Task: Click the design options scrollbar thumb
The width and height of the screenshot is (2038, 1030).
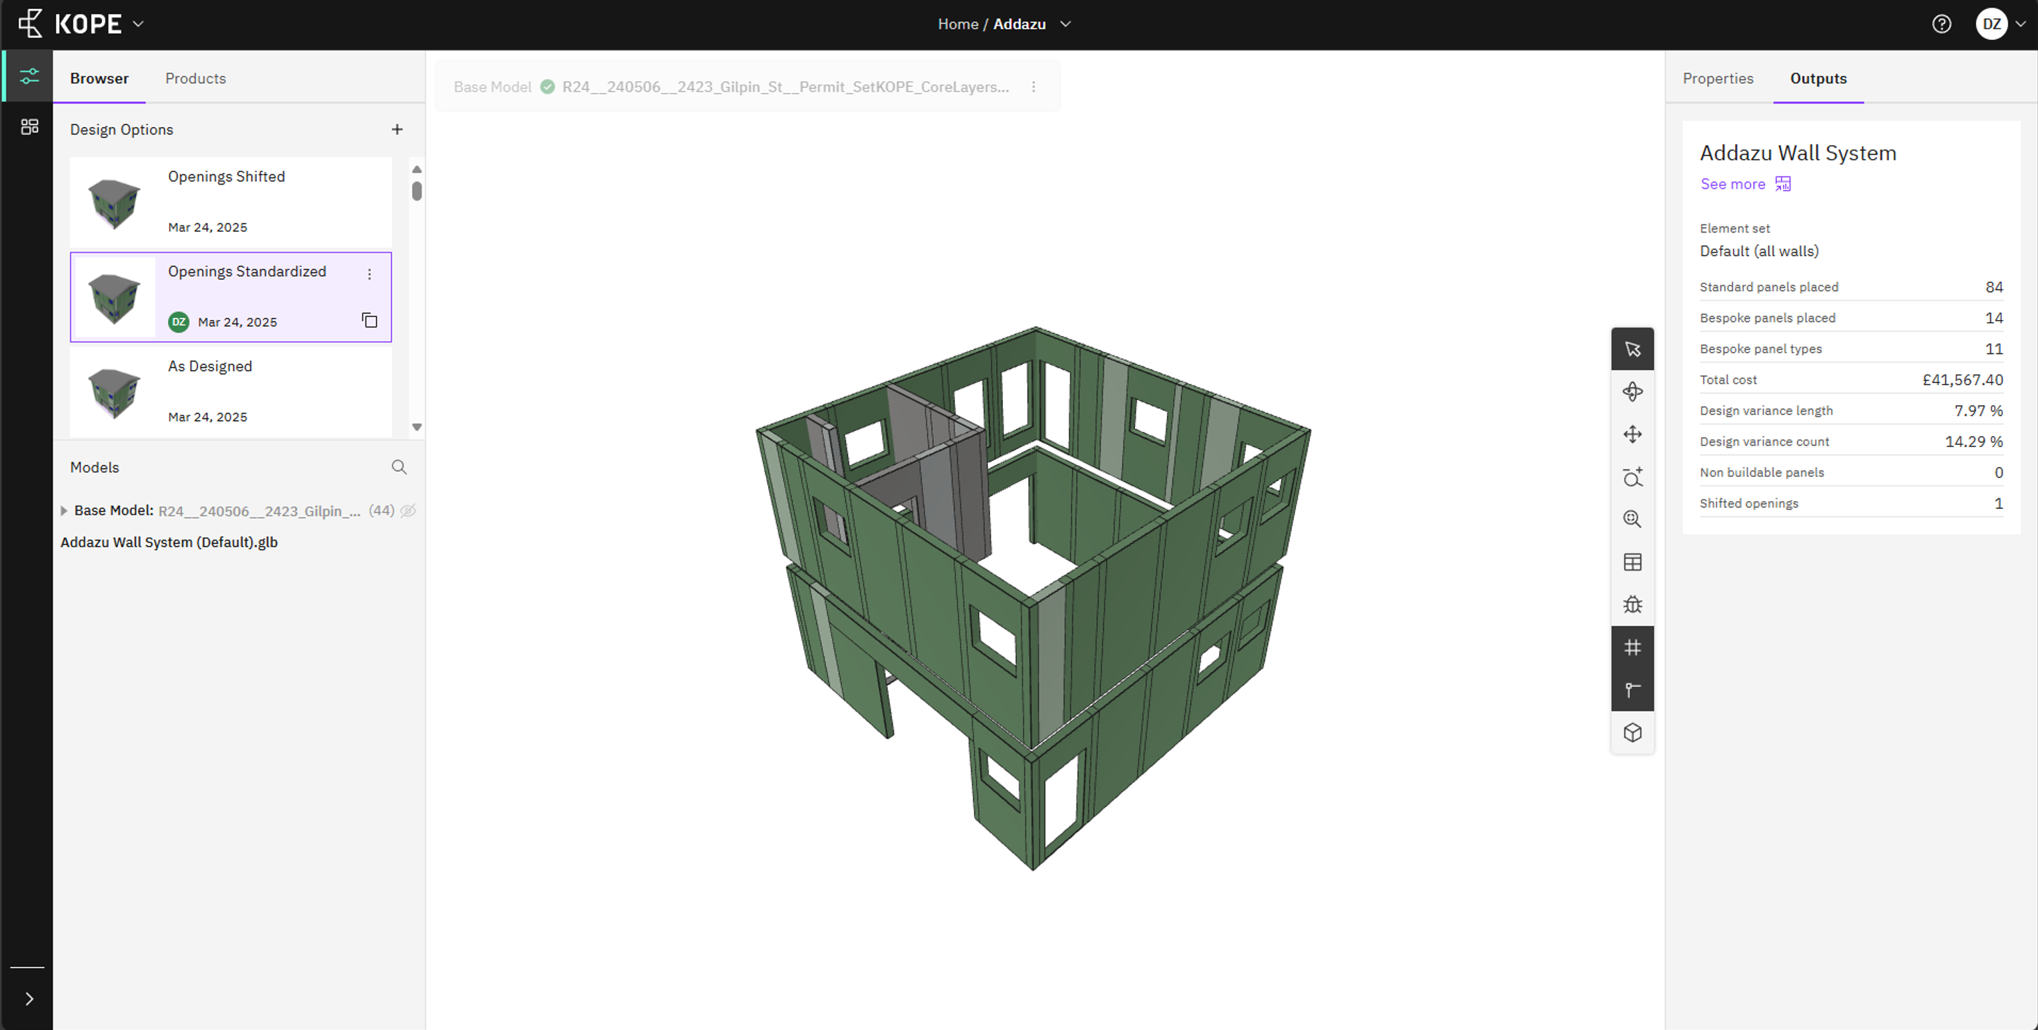Action: click(x=417, y=192)
